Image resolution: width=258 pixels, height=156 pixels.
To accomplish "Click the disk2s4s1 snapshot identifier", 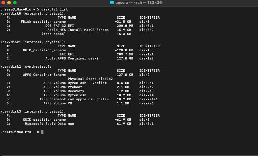I will [x=148, y=99].
